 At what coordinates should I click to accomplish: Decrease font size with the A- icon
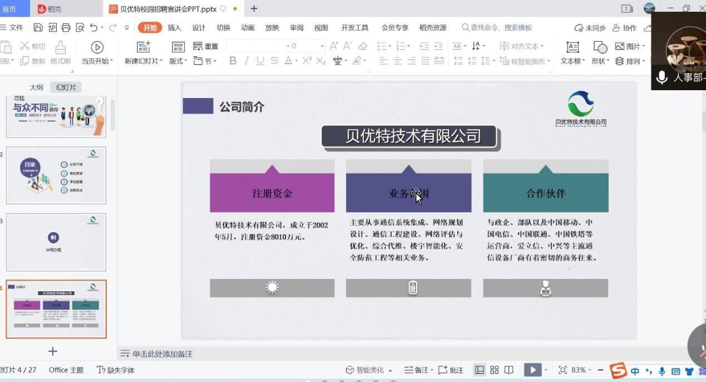tap(348, 46)
